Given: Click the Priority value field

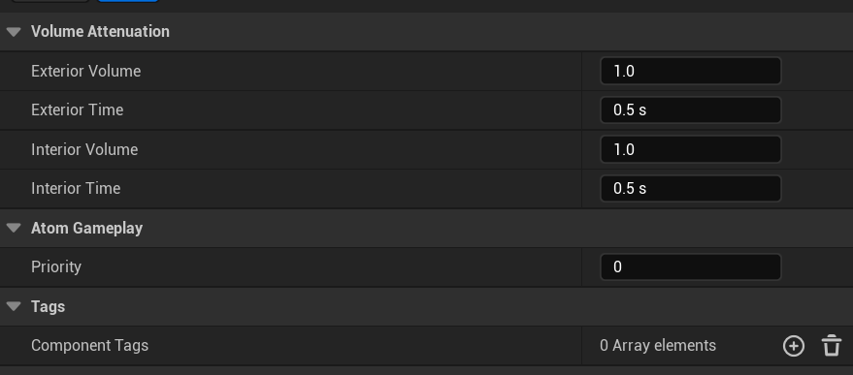Looking at the screenshot, I should (690, 266).
